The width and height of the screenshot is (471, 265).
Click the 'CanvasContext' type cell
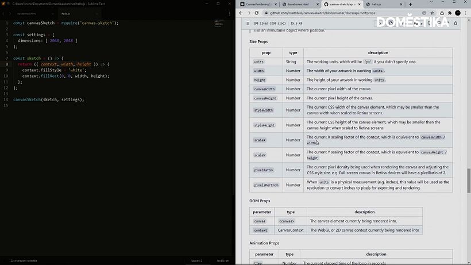pyautogui.click(x=291, y=230)
